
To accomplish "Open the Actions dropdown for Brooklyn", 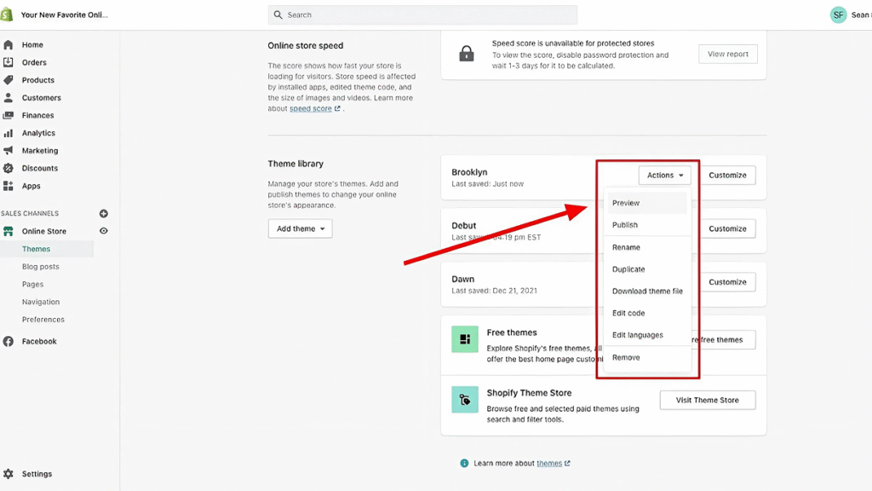I will (x=664, y=175).
